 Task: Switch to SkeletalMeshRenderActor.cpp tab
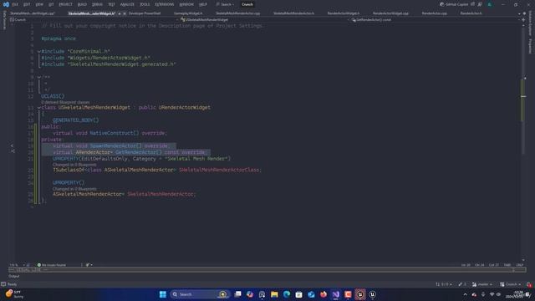tap(237, 13)
